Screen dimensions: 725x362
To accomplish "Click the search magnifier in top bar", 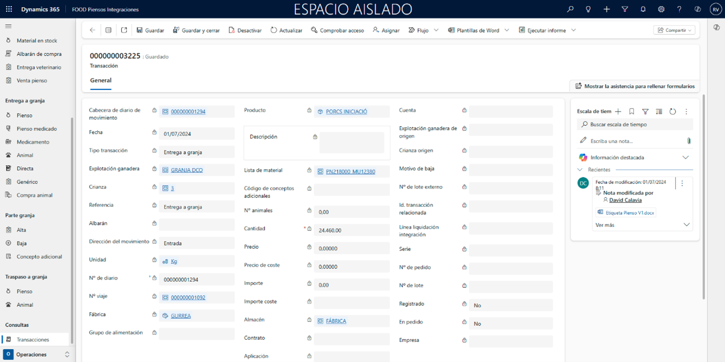I will pos(570,9).
